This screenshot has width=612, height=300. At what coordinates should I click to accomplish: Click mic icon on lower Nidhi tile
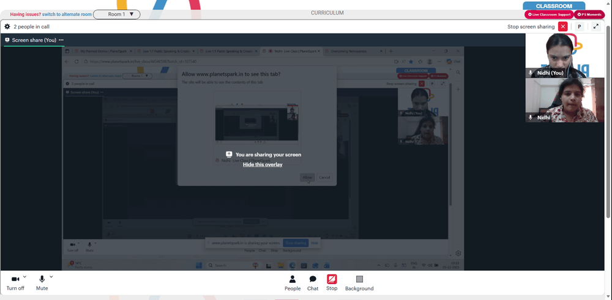click(x=531, y=117)
